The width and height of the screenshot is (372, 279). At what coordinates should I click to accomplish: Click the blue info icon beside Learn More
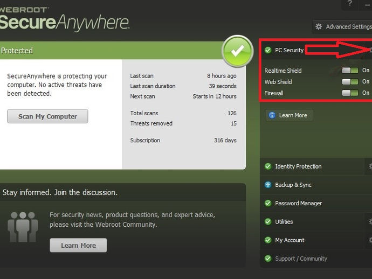tap(272, 115)
